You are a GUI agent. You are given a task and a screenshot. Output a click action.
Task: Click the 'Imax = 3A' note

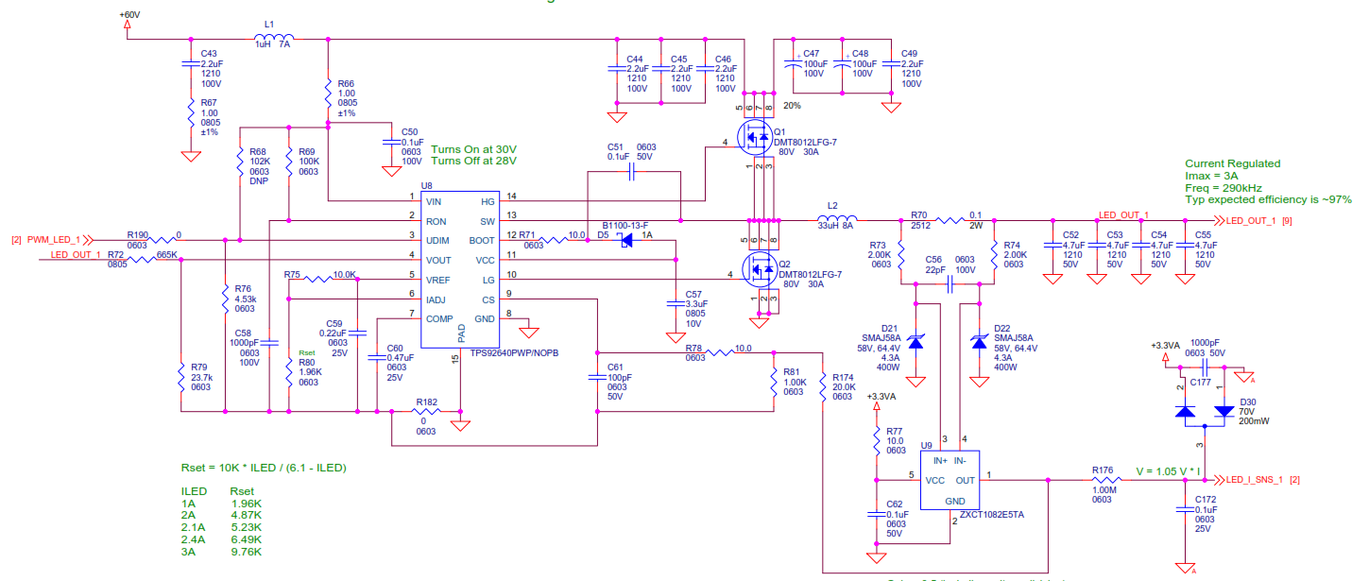[1211, 176]
